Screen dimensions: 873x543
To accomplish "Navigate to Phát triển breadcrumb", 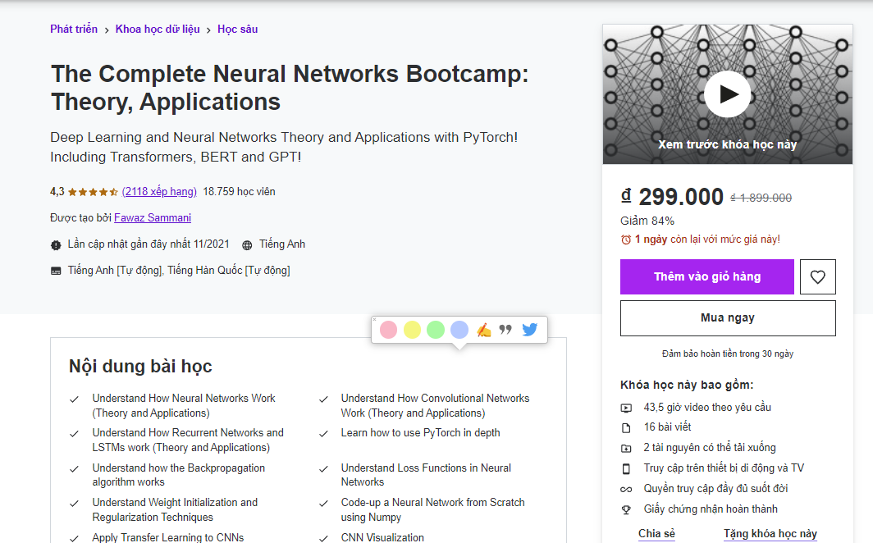I will coord(74,29).
